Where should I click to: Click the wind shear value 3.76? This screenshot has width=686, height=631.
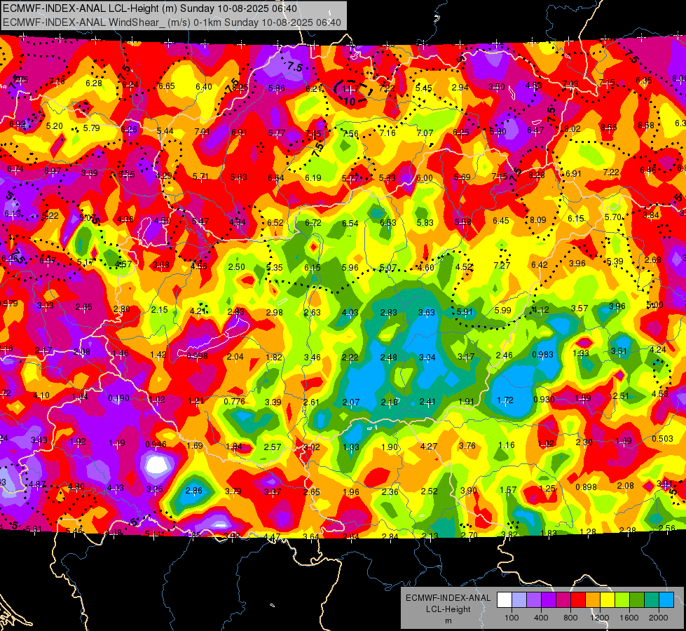point(467,446)
